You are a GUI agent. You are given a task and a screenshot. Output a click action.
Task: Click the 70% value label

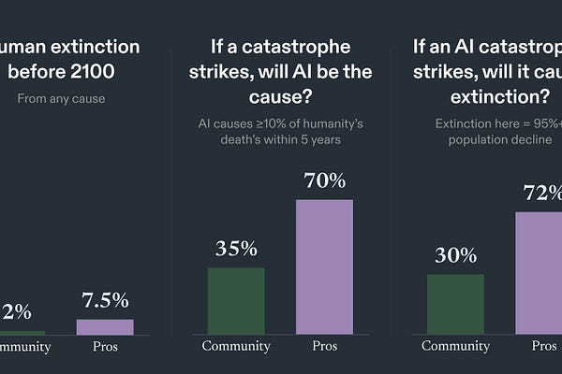pyautogui.click(x=325, y=180)
